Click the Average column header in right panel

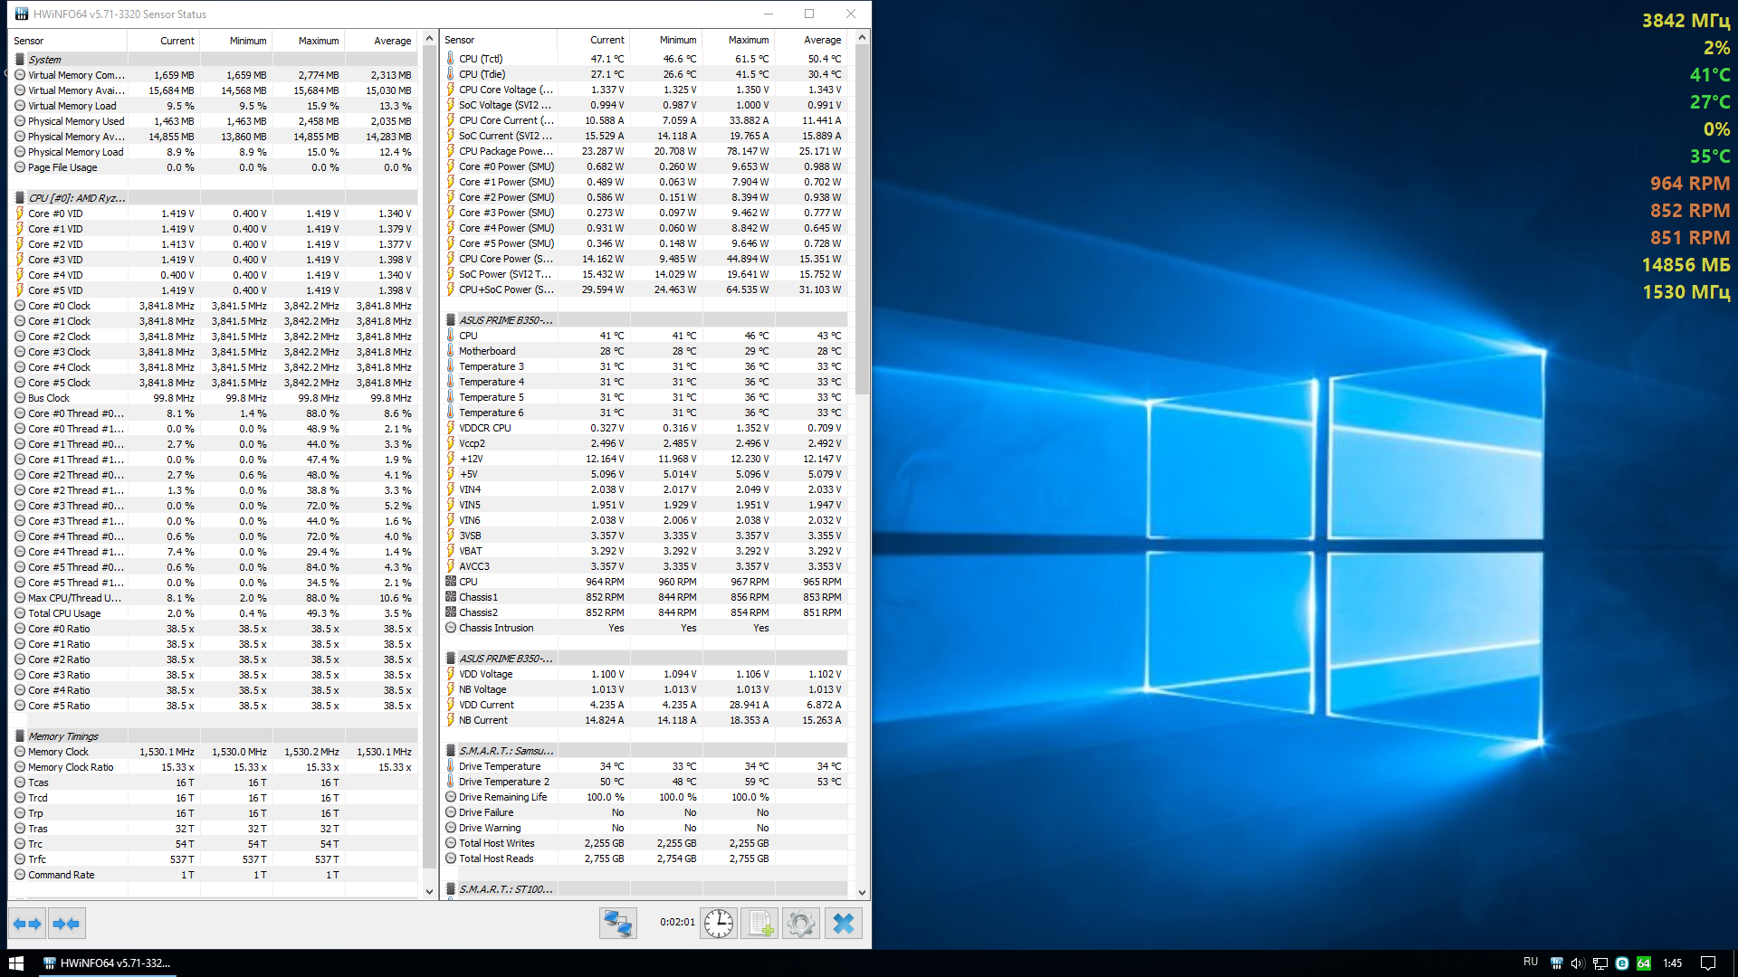pos(822,40)
